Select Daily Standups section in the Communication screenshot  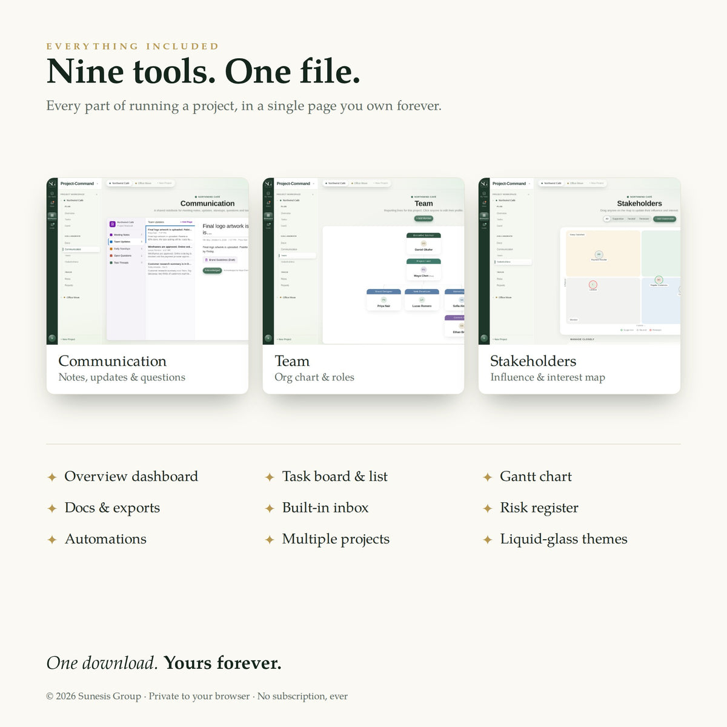tap(126, 248)
